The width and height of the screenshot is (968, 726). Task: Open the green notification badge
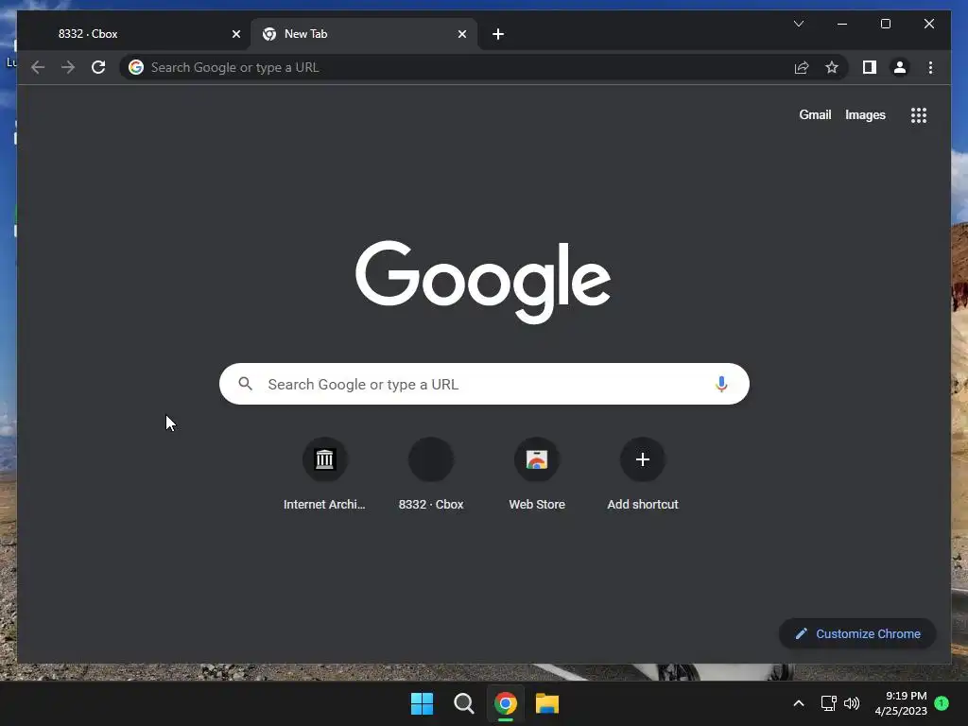942,703
